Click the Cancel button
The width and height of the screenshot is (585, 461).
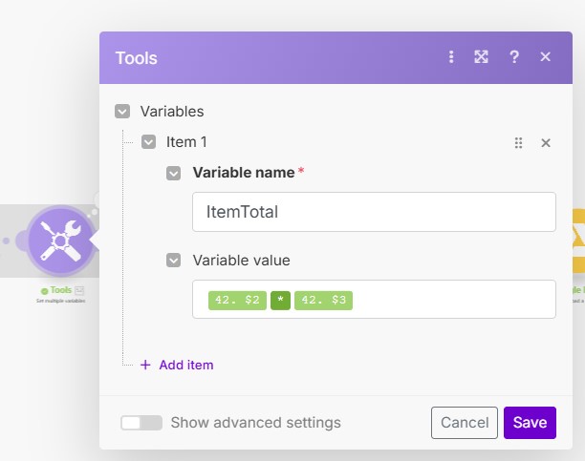pos(465,423)
